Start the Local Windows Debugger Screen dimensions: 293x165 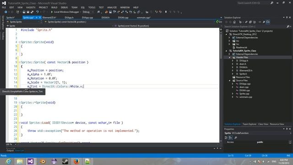65,12
